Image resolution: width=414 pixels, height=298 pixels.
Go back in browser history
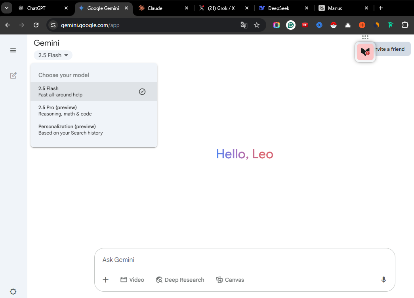(x=8, y=25)
